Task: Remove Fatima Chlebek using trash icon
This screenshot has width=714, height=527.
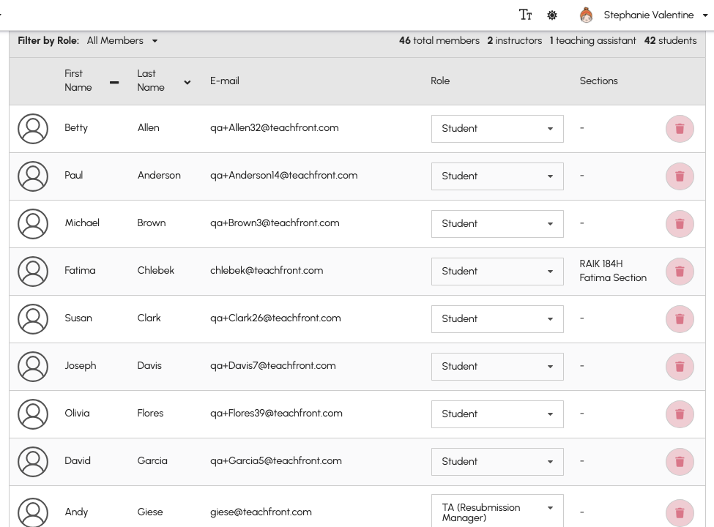Action: [x=680, y=272]
